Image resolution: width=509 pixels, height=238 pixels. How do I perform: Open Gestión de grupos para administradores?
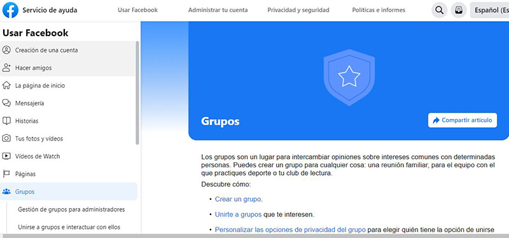pyautogui.click(x=71, y=209)
